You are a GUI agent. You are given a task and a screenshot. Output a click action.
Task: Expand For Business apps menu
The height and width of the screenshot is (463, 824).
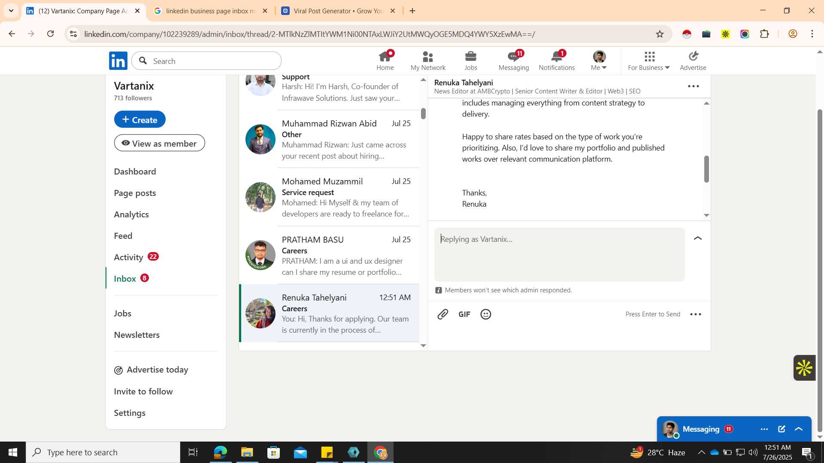pos(649,61)
